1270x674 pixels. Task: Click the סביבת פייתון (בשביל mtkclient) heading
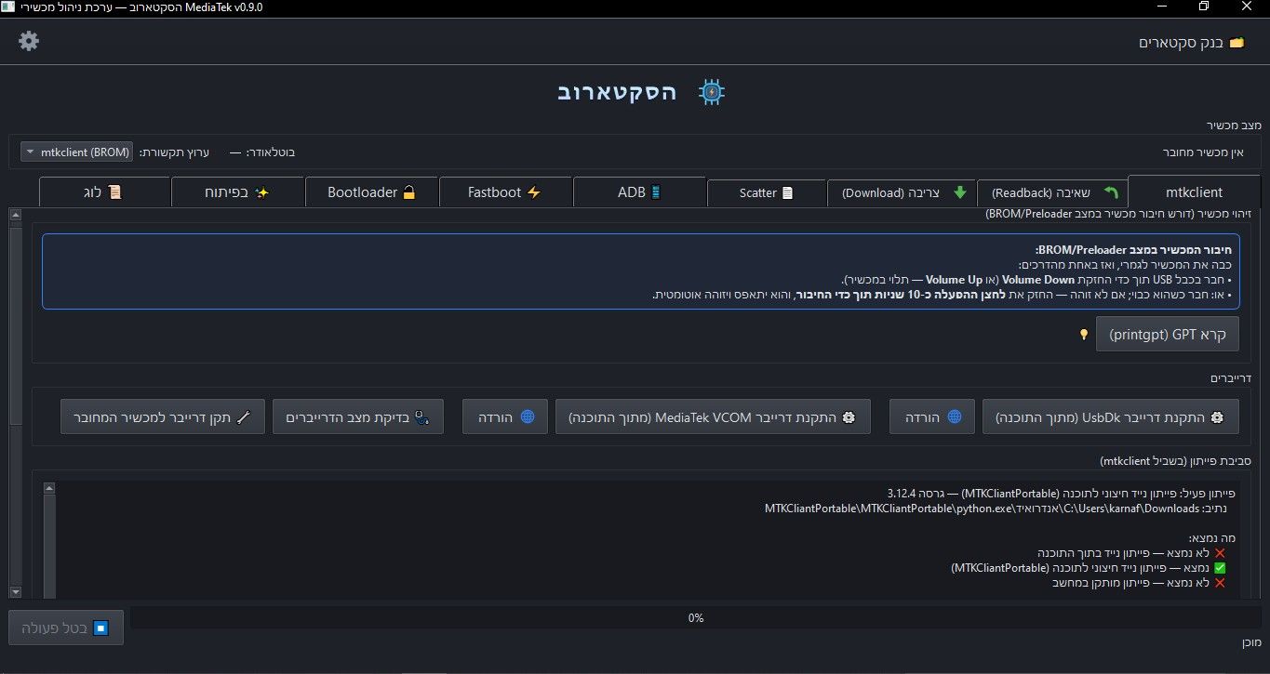point(1176,460)
